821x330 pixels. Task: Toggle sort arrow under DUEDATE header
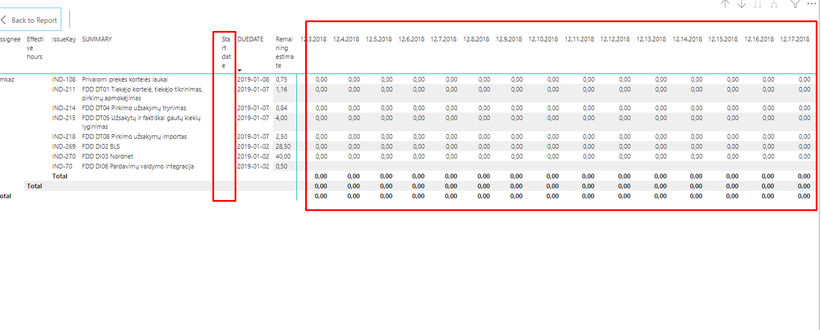[240, 71]
